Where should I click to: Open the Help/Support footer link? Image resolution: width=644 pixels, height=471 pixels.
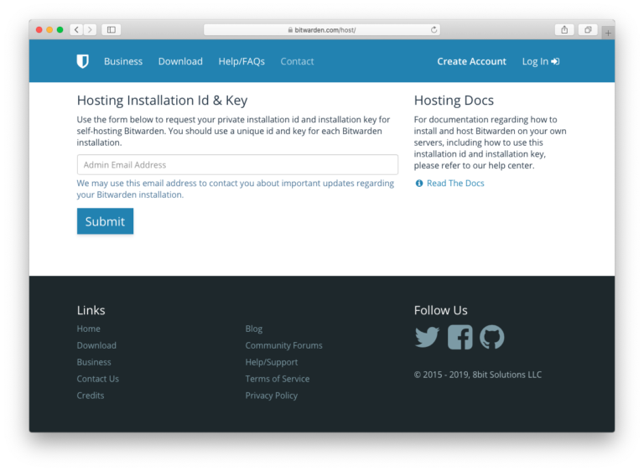coord(272,362)
